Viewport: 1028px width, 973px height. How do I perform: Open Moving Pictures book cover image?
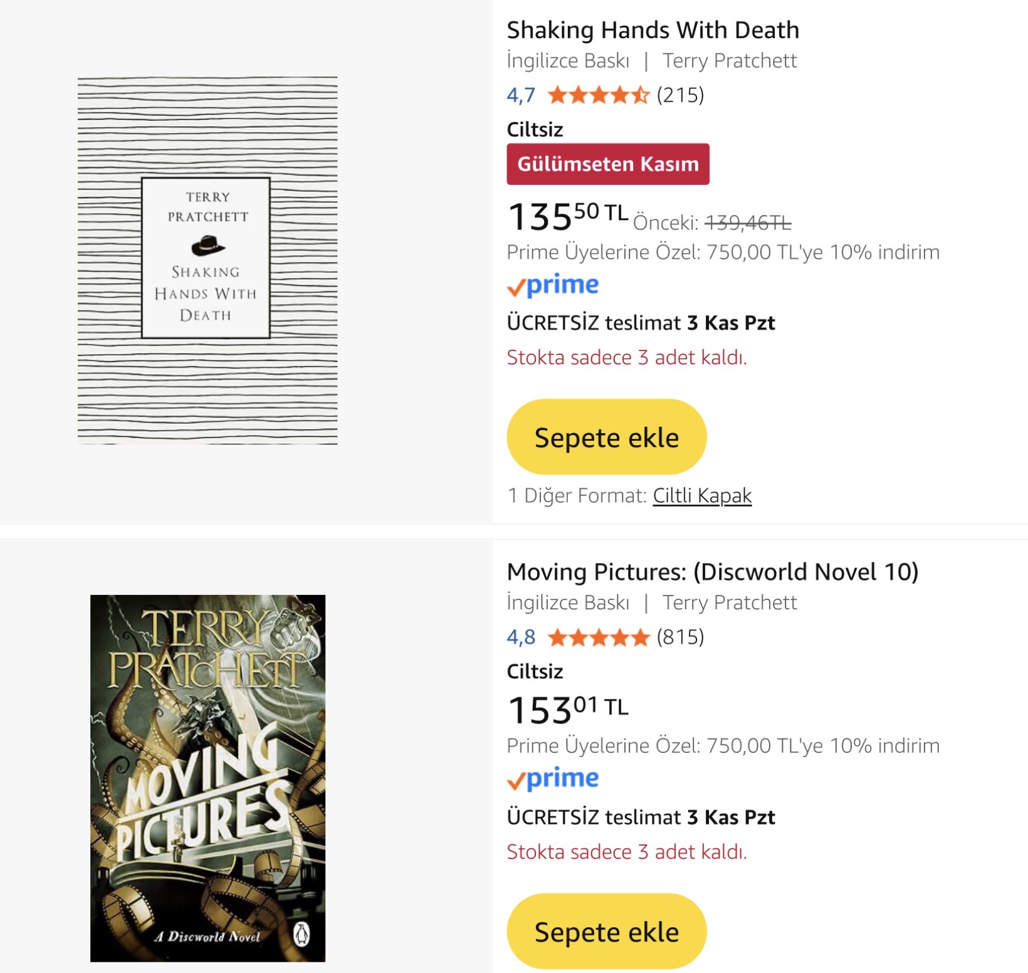tap(207, 777)
